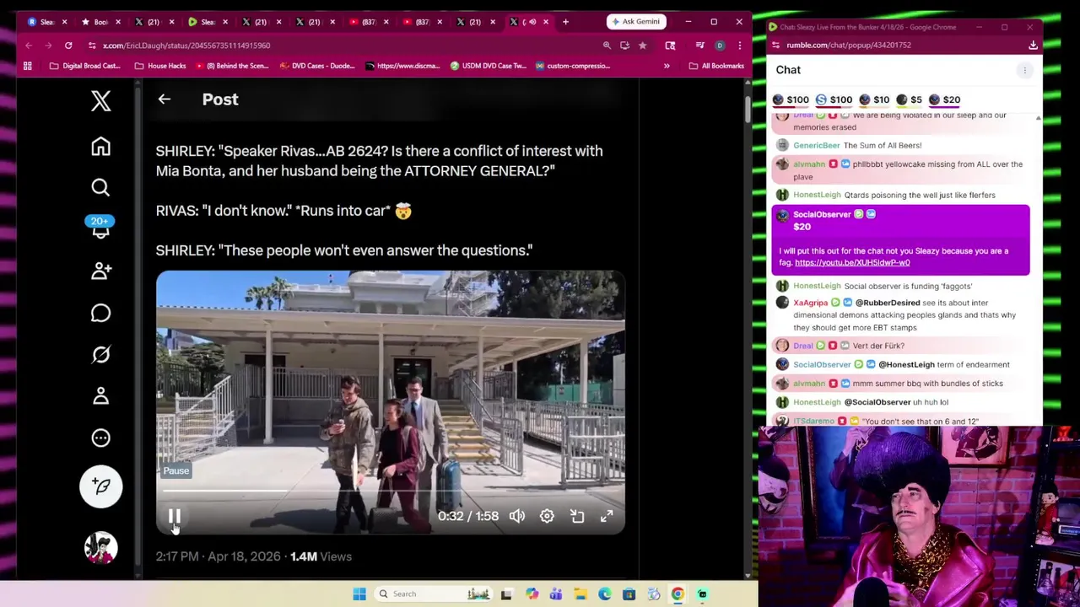The height and width of the screenshot is (607, 1080).
Task: Open Behind the Scenes bookmark
Action: coord(230,66)
